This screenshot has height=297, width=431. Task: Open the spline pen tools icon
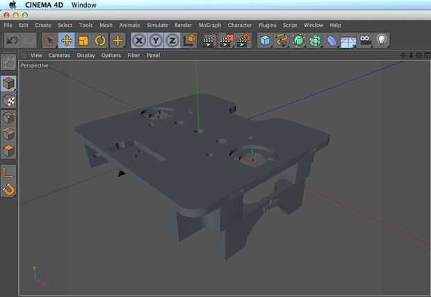click(x=282, y=41)
